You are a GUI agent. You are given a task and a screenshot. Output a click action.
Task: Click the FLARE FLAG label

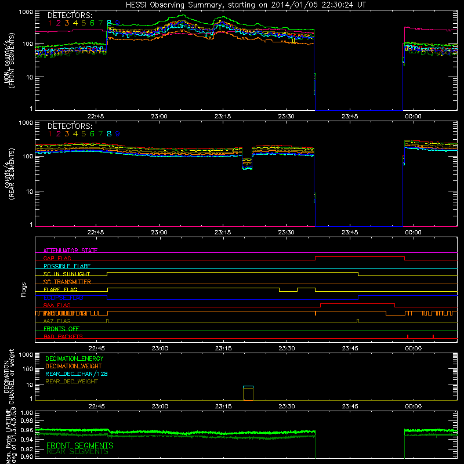click(x=60, y=289)
